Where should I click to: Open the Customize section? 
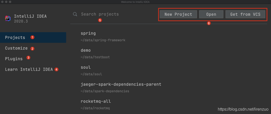click(16, 48)
